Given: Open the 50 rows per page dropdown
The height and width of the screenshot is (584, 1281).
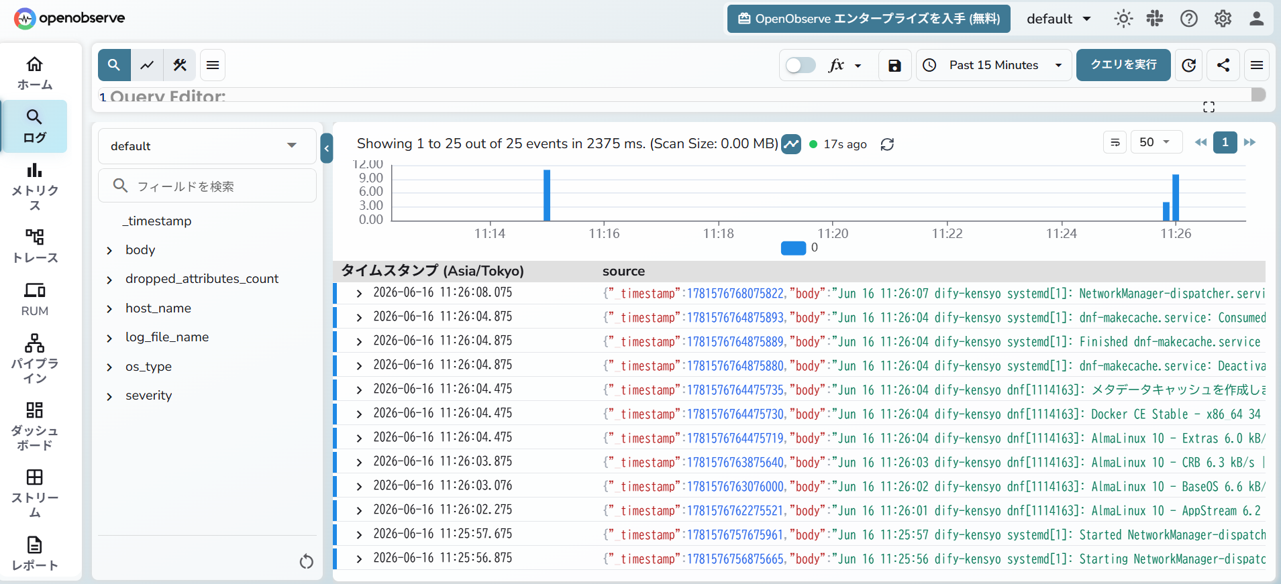Looking at the screenshot, I should (1156, 142).
